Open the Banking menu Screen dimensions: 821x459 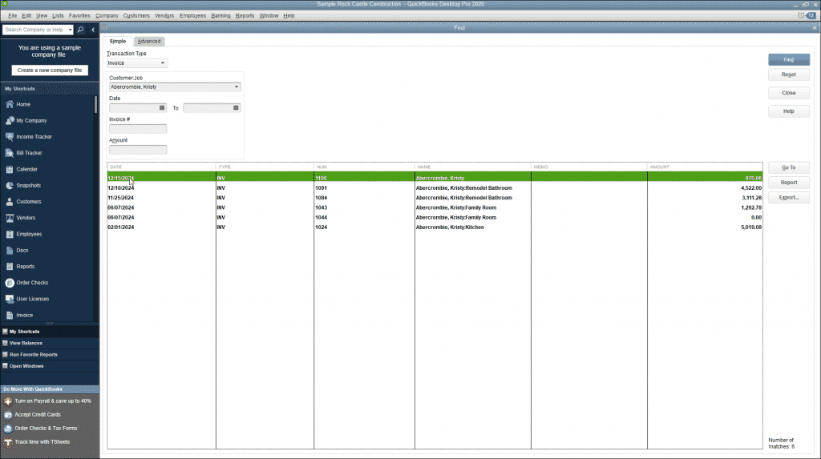pos(221,16)
